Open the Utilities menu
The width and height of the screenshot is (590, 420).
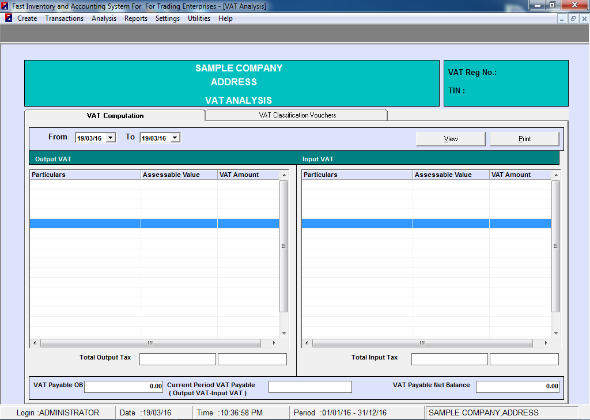[199, 18]
